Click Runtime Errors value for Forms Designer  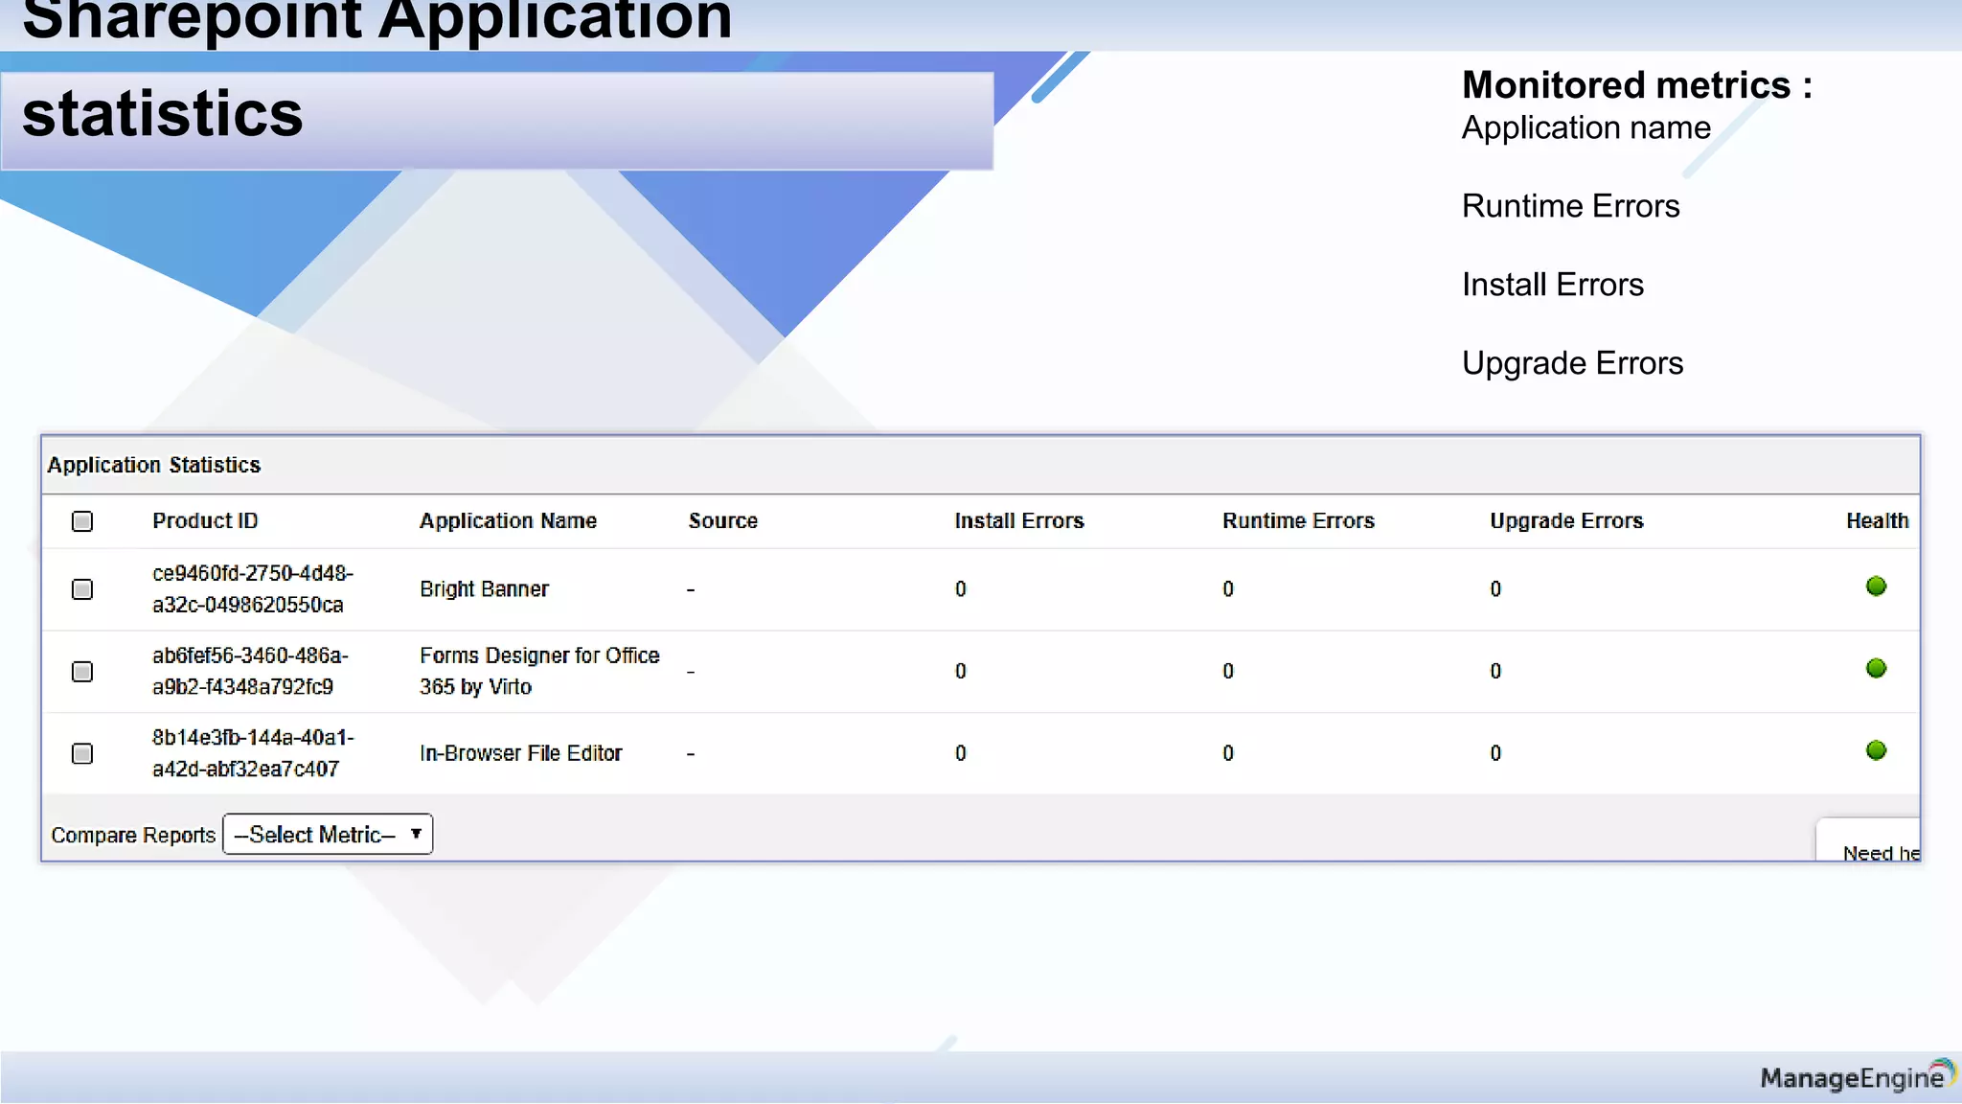coord(1228,672)
